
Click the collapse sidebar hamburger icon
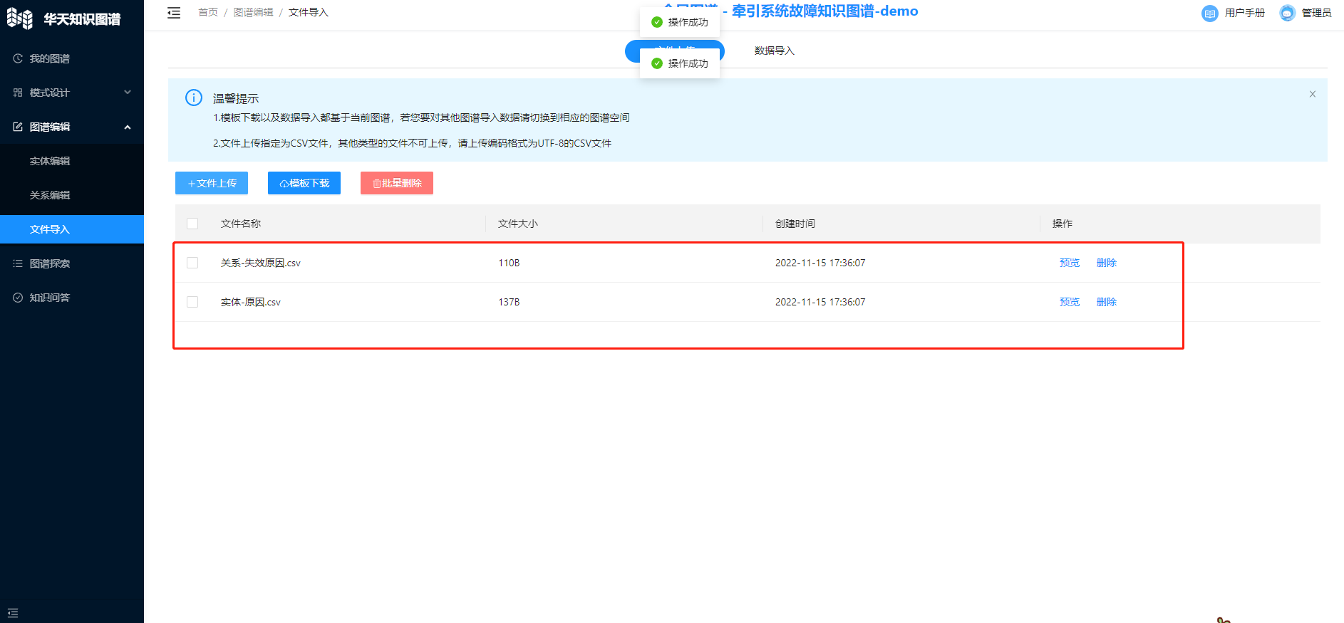[174, 13]
